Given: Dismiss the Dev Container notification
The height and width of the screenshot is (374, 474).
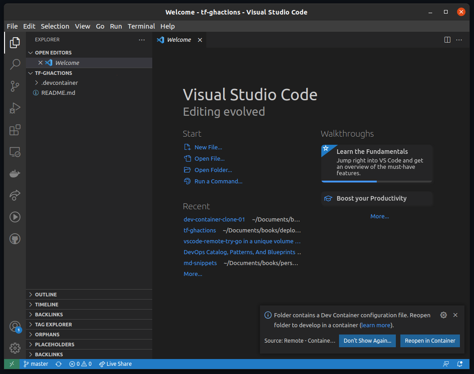Looking at the screenshot, I should click(x=455, y=315).
